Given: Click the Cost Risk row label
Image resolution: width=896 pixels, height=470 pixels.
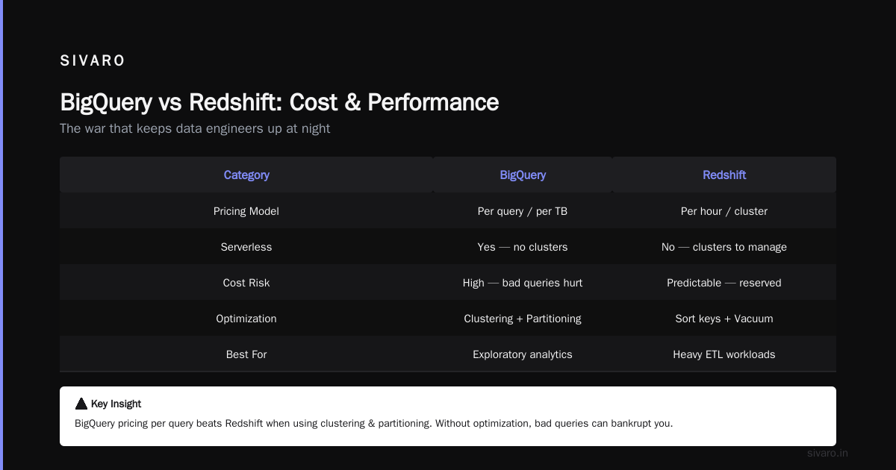Looking at the screenshot, I should [x=246, y=283].
